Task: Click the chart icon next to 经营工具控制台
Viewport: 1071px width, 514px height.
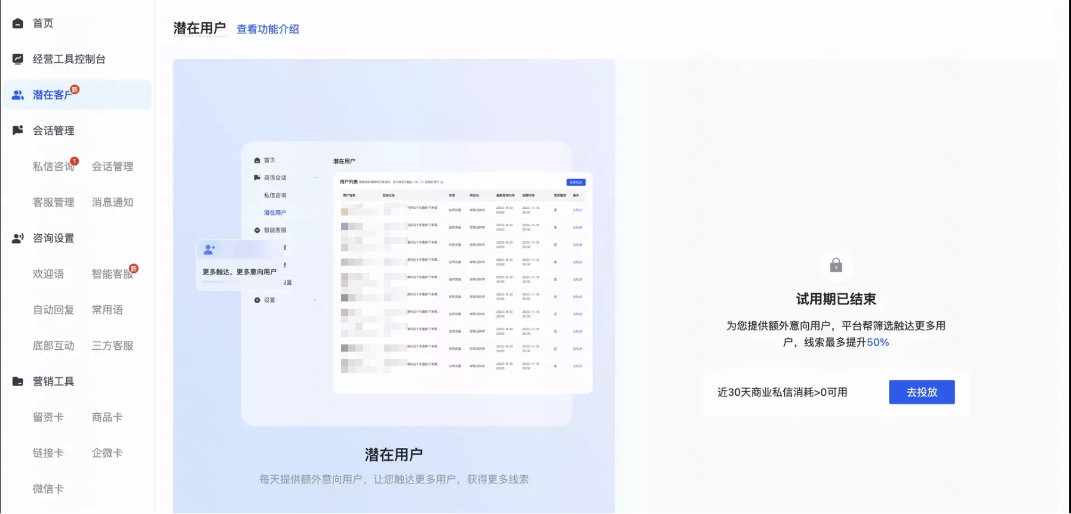Action: click(18, 59)
